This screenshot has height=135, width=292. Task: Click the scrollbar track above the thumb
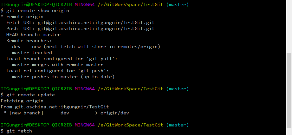coord(289,27)
